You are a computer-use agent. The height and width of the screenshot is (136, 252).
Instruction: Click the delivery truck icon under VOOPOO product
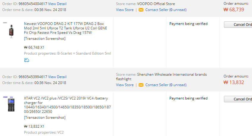(27, 60)
